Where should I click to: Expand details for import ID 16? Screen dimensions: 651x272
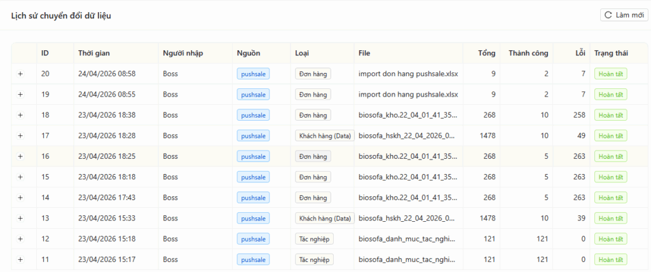click(x=20, y=156)
